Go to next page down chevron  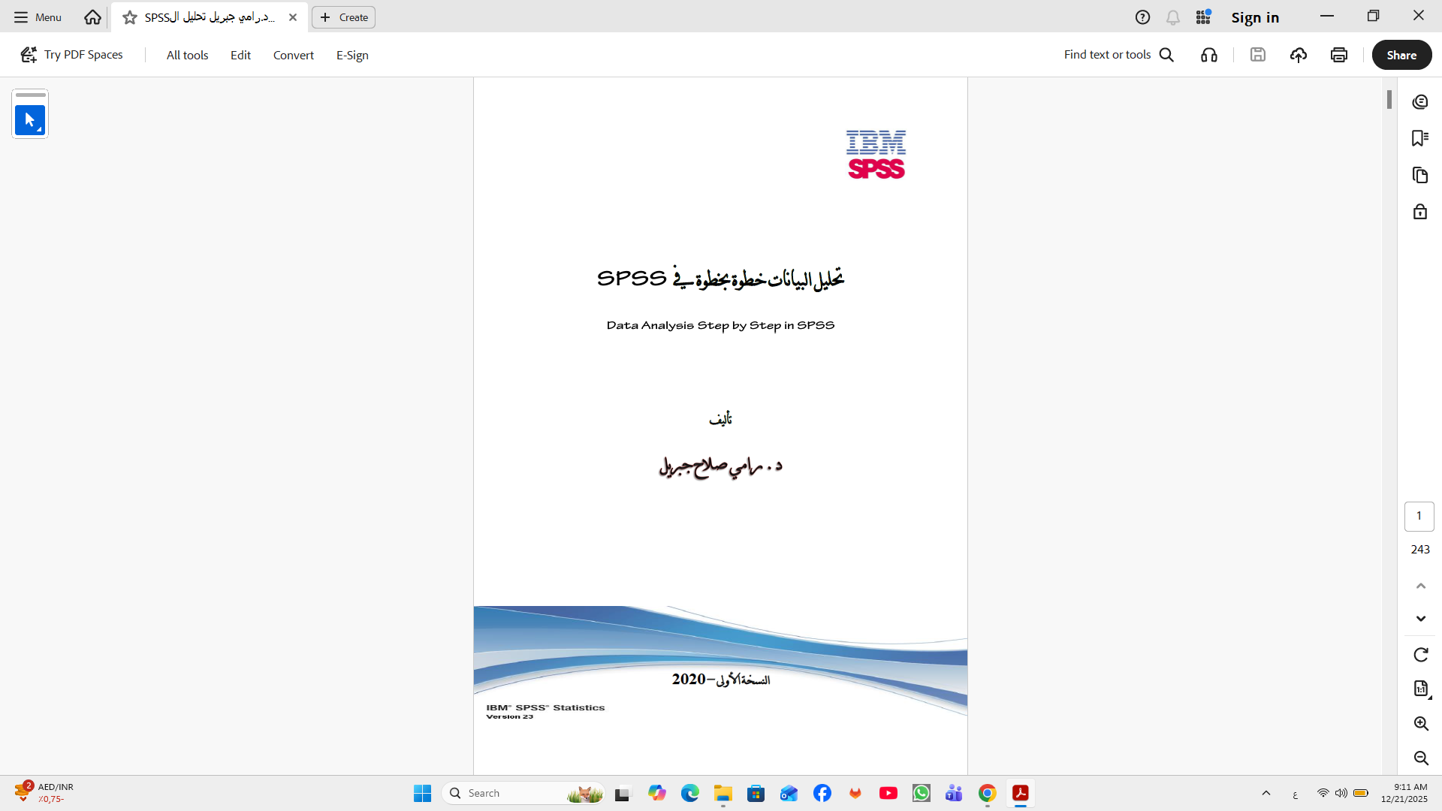coord(1421,619)
